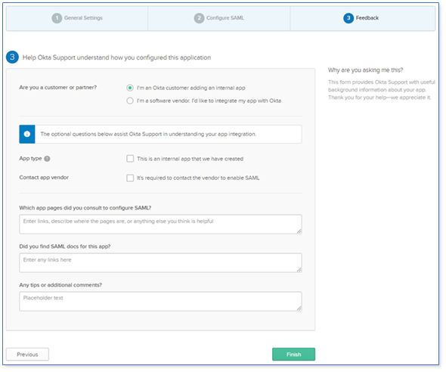Image resolution: width=446 pixels, height=372 pixels.
Task: Click the App type help icon
Action: (47, 159)
